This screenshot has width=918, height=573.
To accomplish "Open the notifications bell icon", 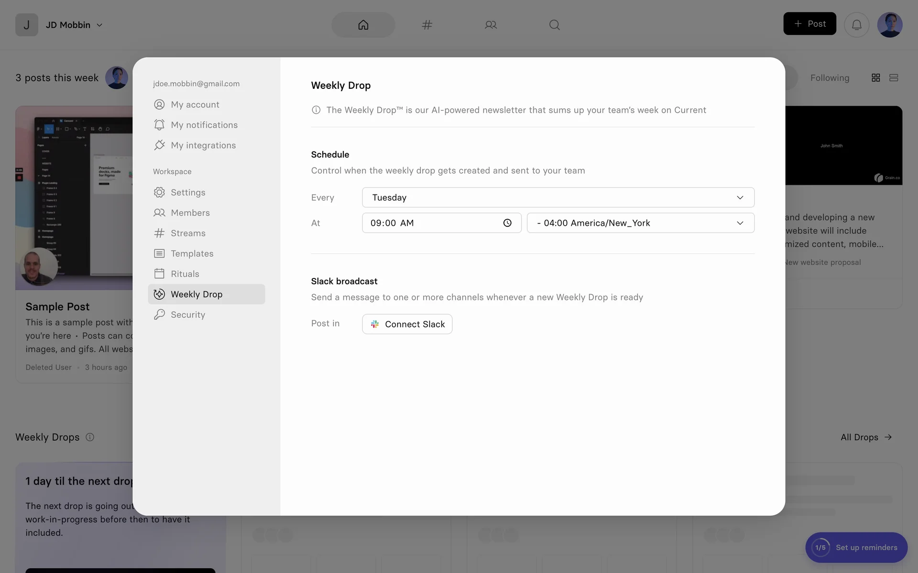I will (856, 25).
